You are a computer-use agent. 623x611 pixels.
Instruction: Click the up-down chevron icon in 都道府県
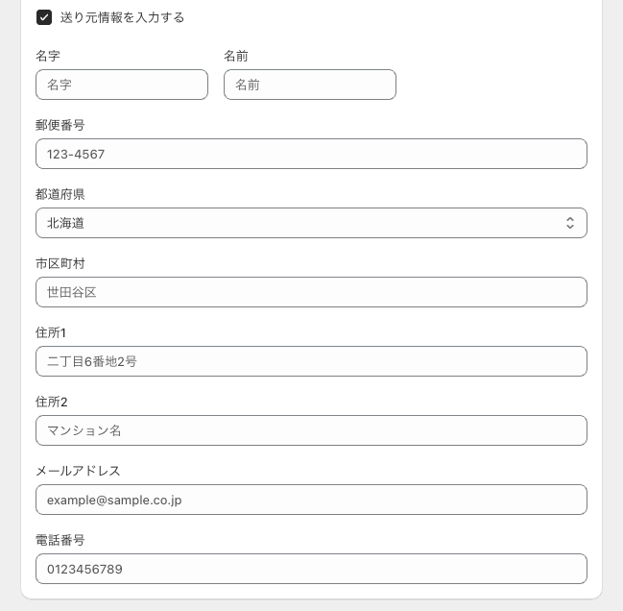(x=569, y=223)
